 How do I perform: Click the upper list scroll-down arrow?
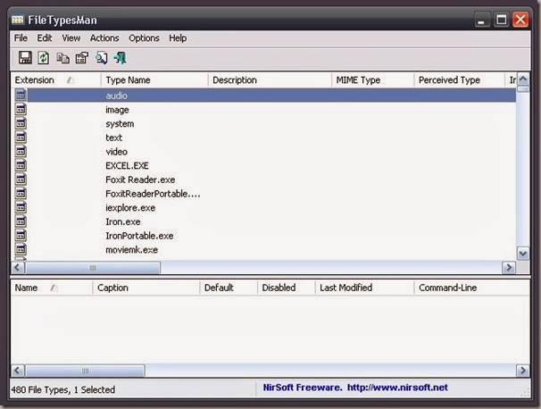(x=523, y=254)
